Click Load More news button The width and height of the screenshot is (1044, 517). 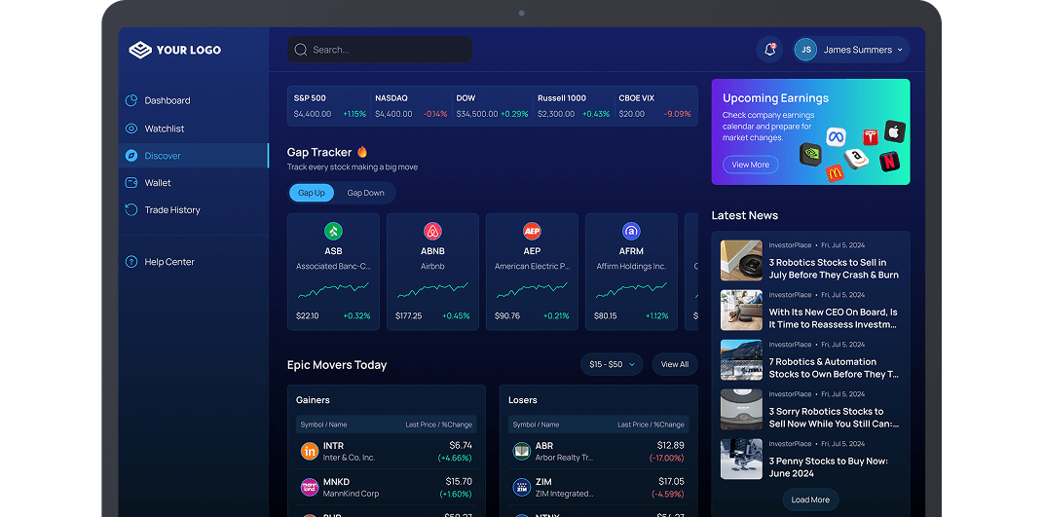[x=810, y=499]
